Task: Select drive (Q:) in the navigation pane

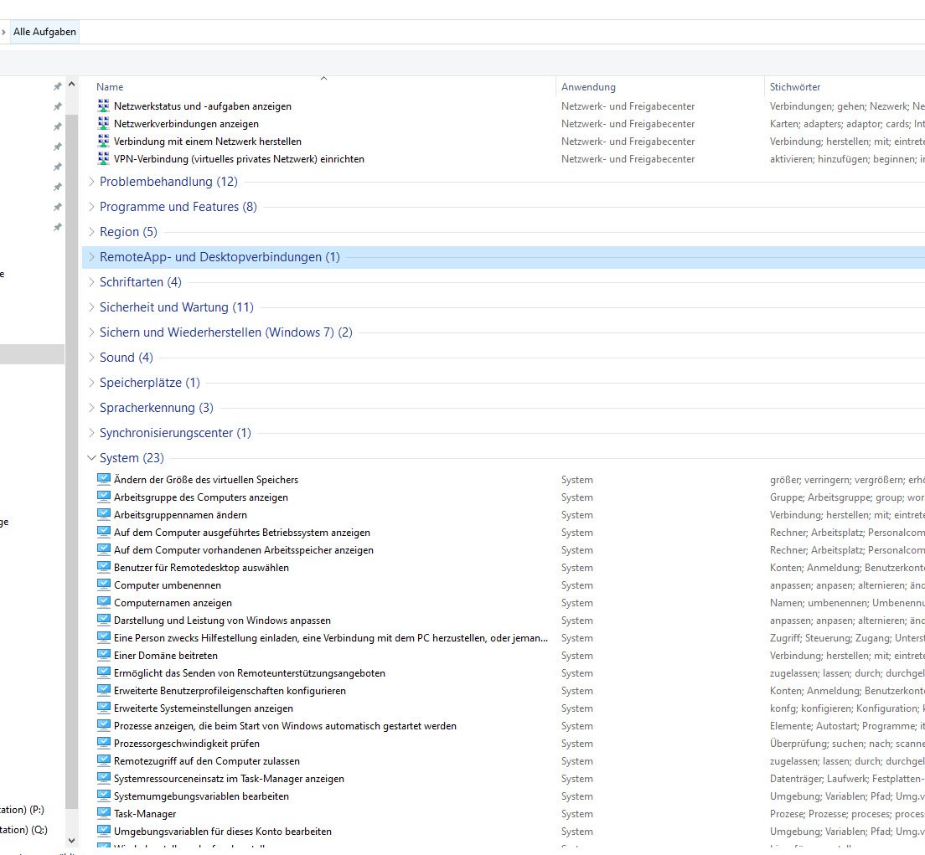Action: 23,829
